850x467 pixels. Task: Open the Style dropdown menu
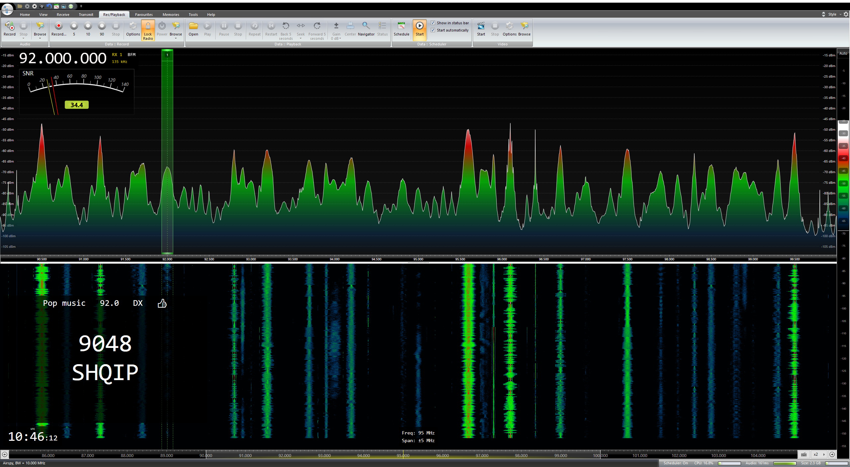pos(833,14)
